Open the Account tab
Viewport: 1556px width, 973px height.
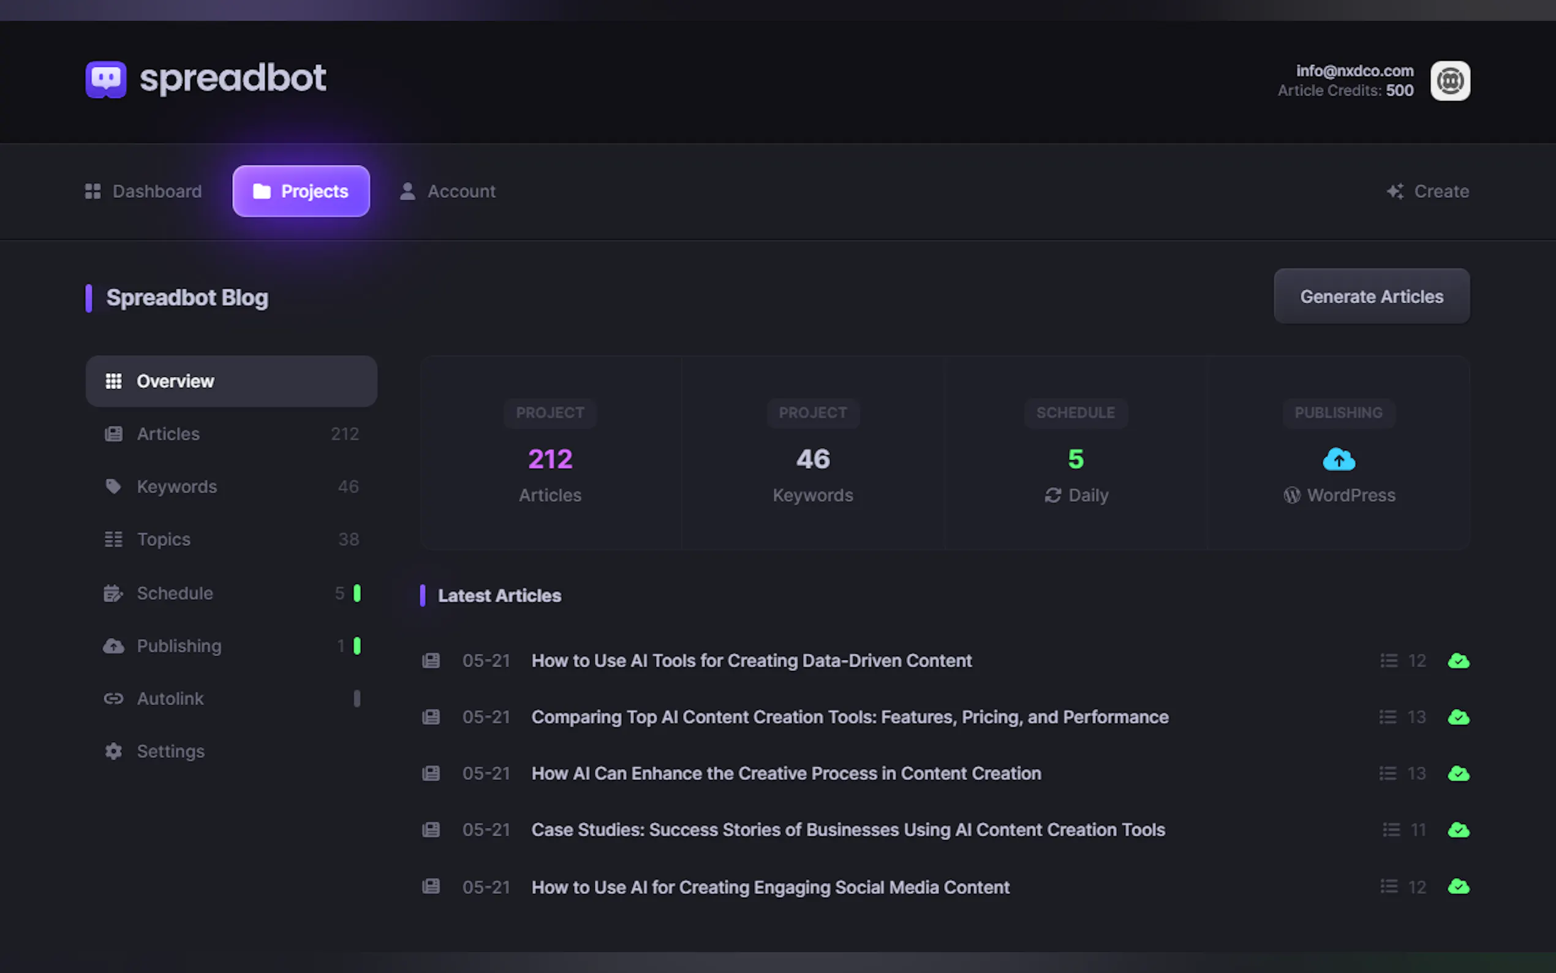click(448, 191)
